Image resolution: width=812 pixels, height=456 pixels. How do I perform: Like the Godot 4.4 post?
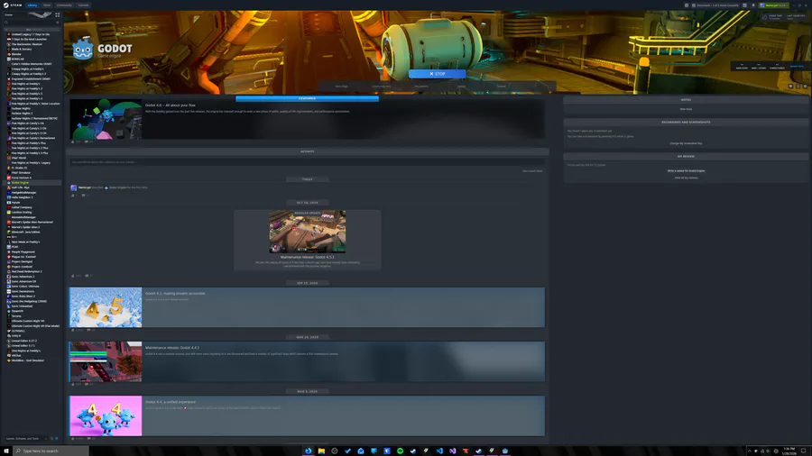pyautogui.click(x=73, y=438)
